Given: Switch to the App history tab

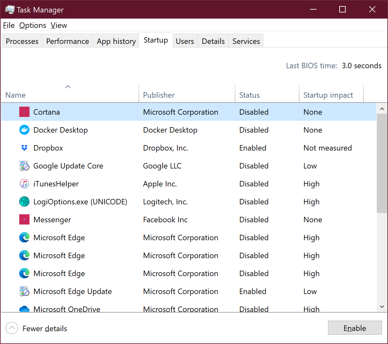Looking at the screenshot, I should pos(116,41).
